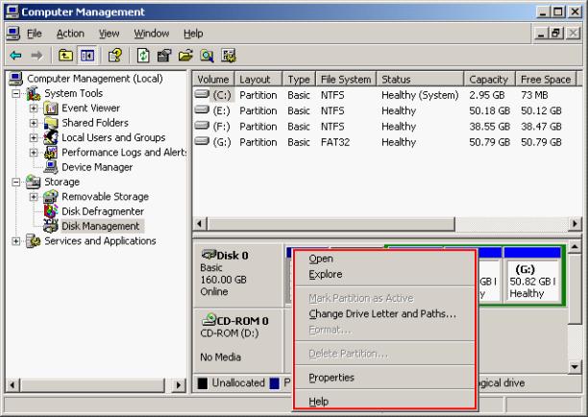Toggle the Show/Hide Console Tree icon
588x417 pixels.
point(87,56)
